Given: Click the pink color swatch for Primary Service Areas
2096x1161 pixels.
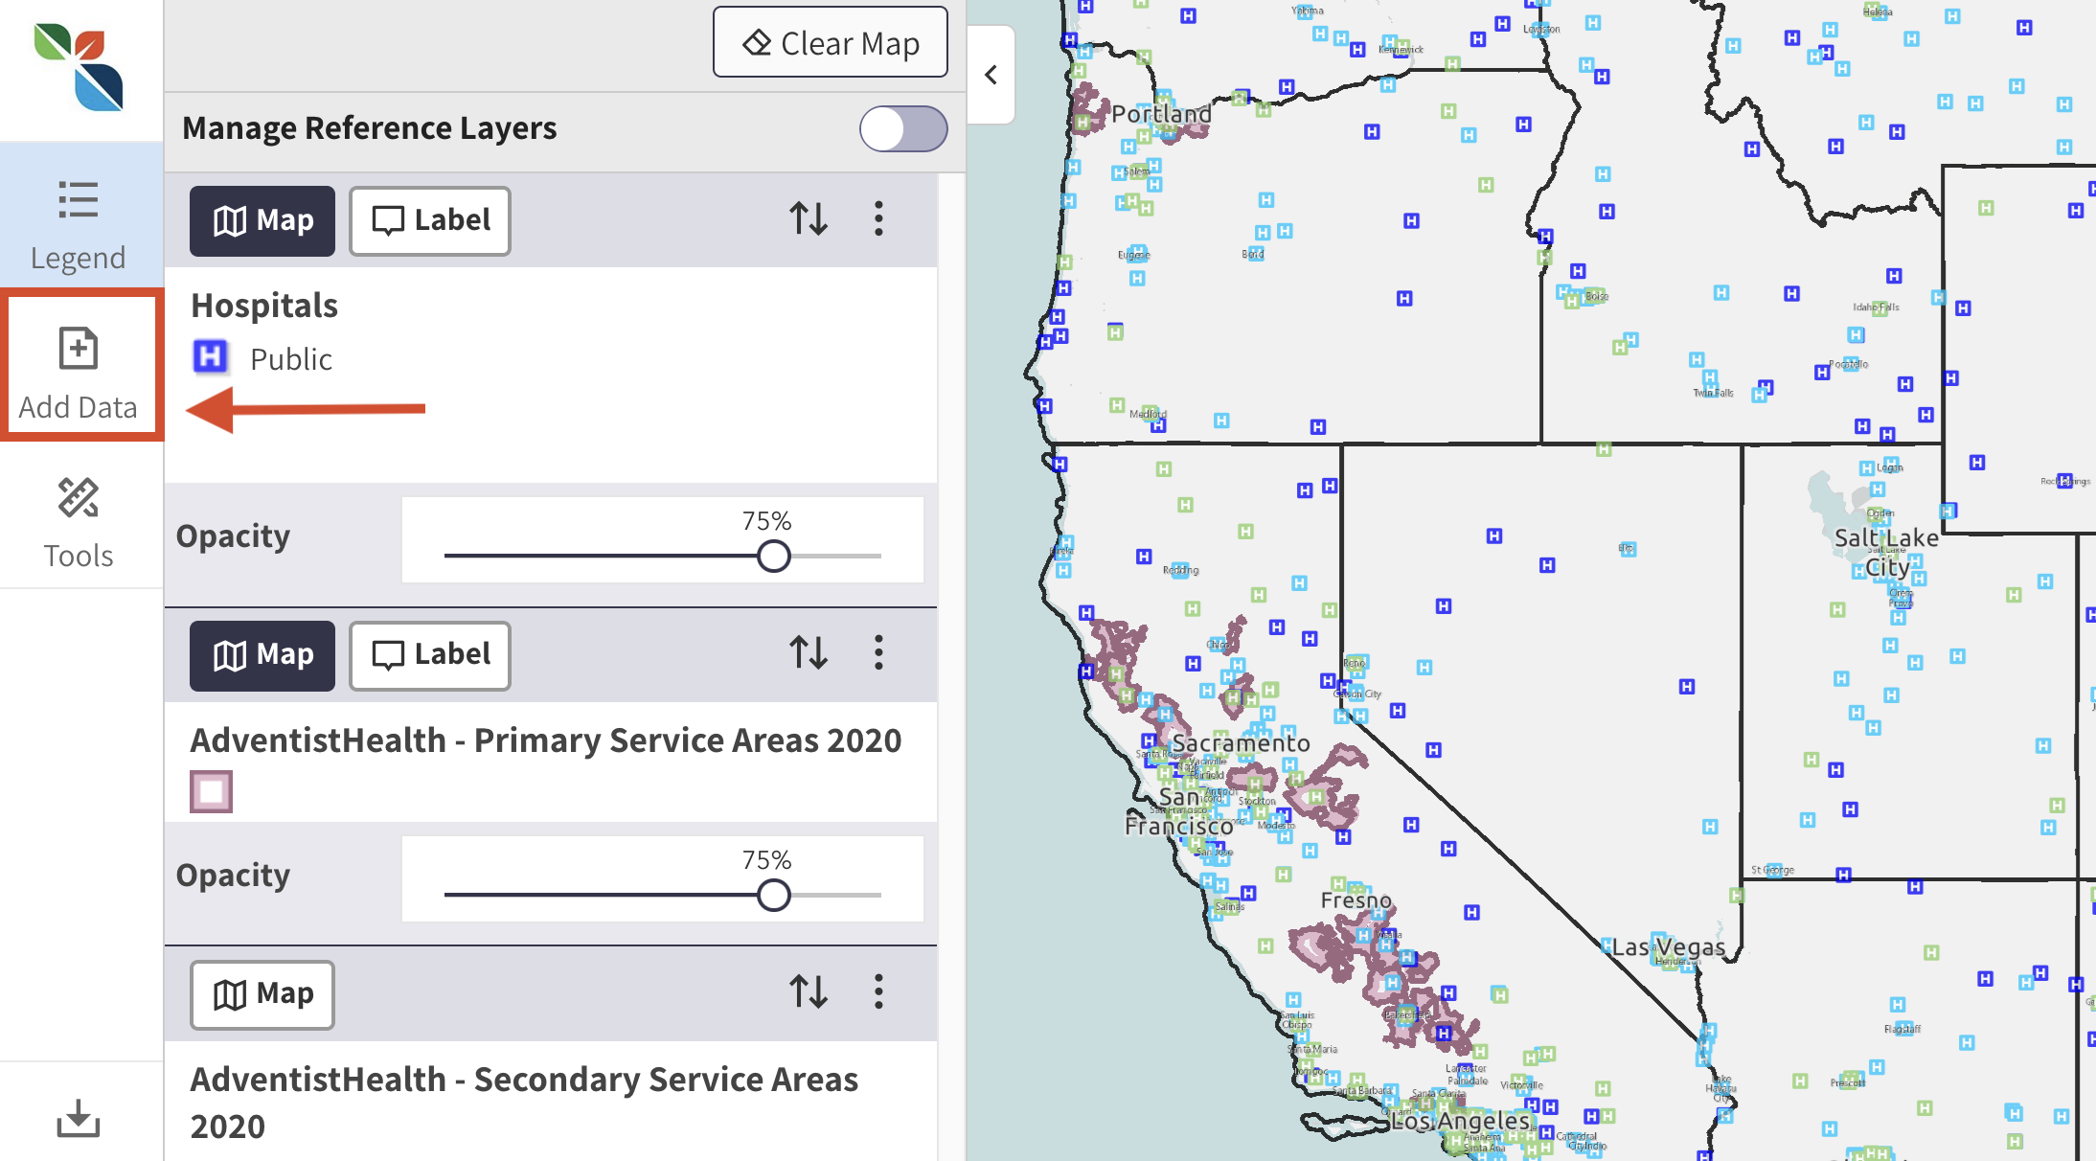Looking at the screenshot, I should (x=210, y=791).
